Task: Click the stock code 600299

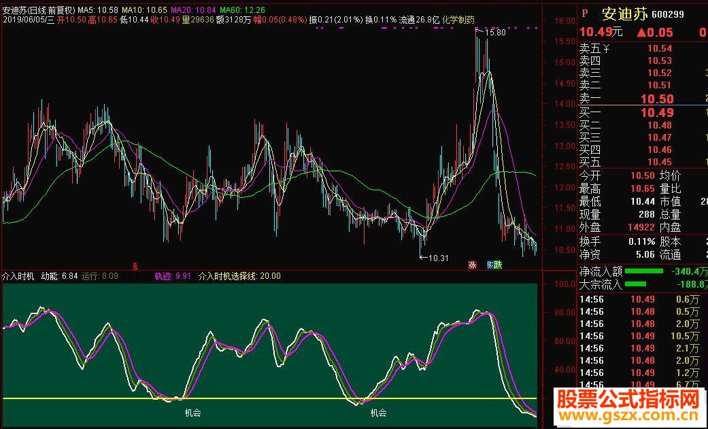Action: click(667, 16)
